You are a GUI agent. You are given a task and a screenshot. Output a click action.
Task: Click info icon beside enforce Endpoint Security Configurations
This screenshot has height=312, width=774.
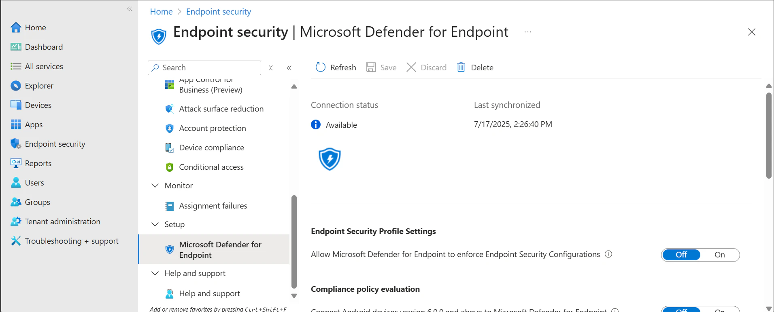point(608,254)
